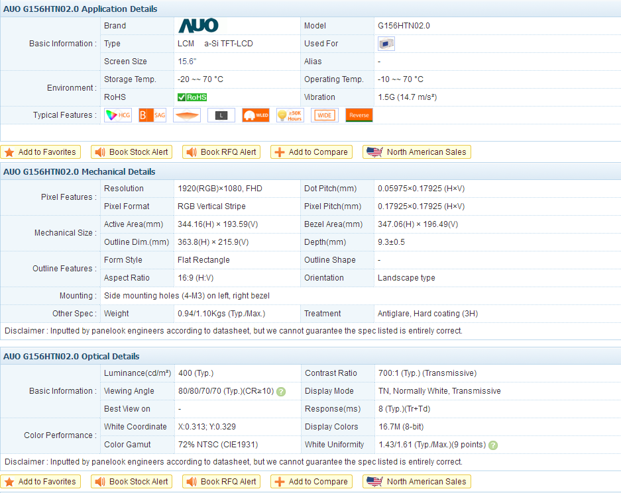Select operating temperature -10 ~~ 70 °C
621x493 pixels.
[x=400, y=79]
